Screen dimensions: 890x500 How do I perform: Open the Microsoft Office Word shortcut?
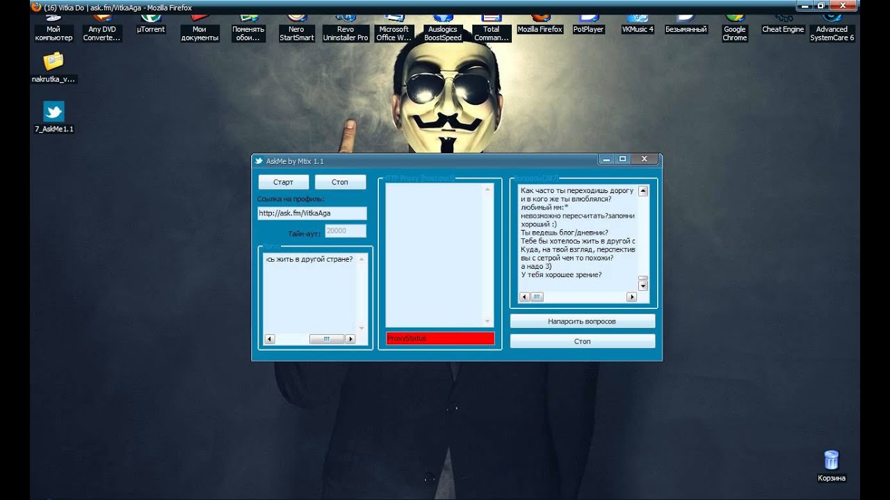pyautogui.click(x=394, y=28)
